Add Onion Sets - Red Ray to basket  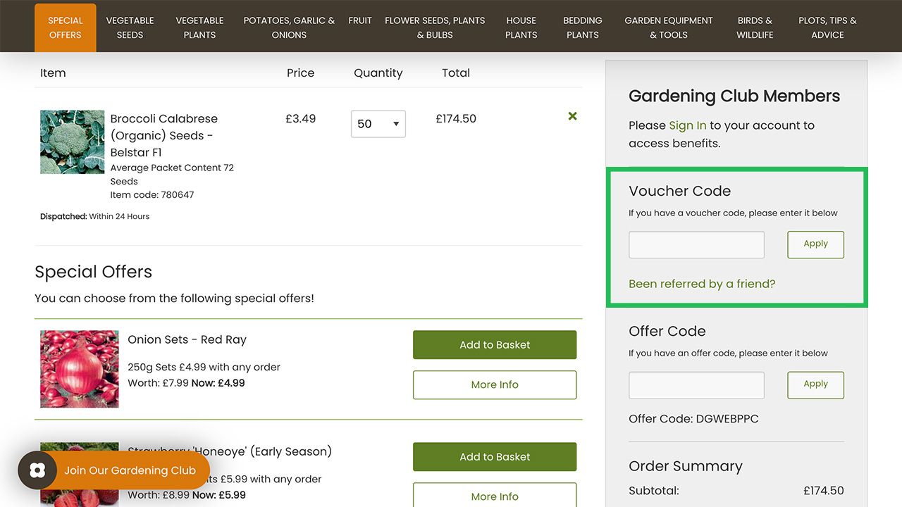click(x=495, y=345)
